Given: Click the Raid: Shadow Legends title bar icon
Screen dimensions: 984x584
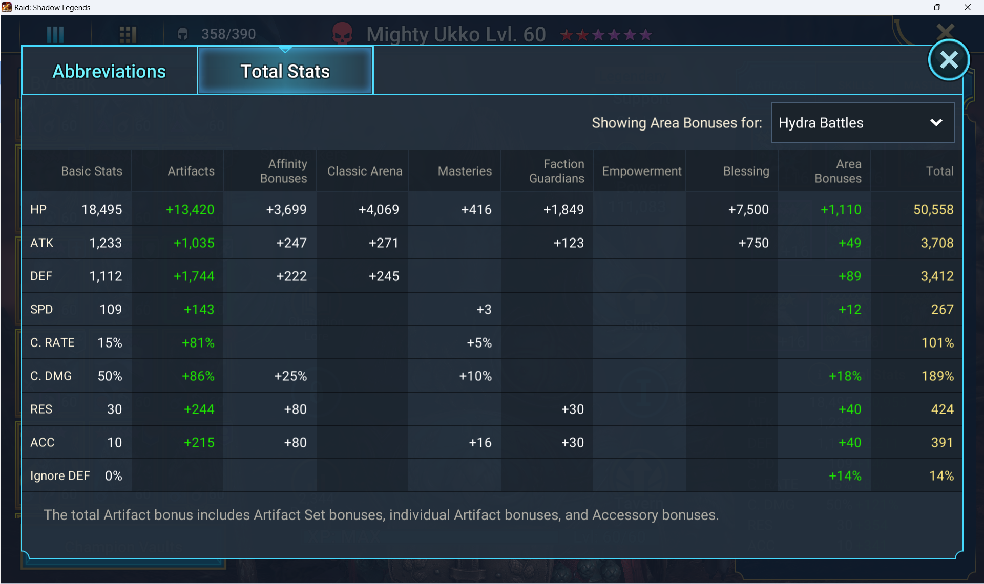Looking at the screenshot, I should click(x=7, y=7).
